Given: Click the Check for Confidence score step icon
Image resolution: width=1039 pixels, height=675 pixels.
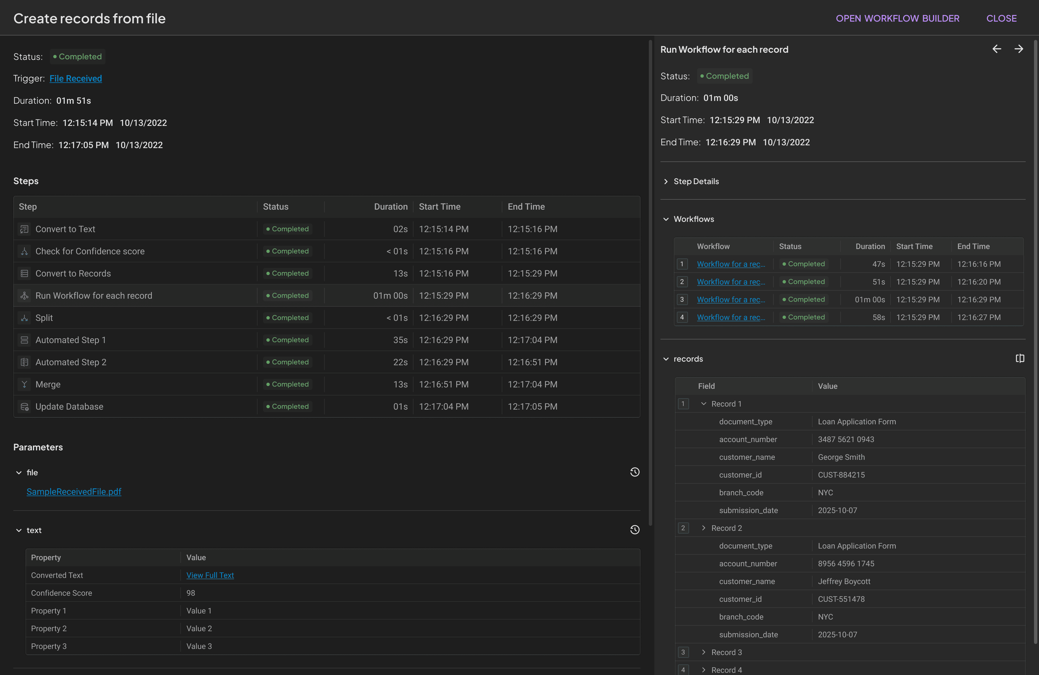Looking at the screenshot, I should pos(24,251).
